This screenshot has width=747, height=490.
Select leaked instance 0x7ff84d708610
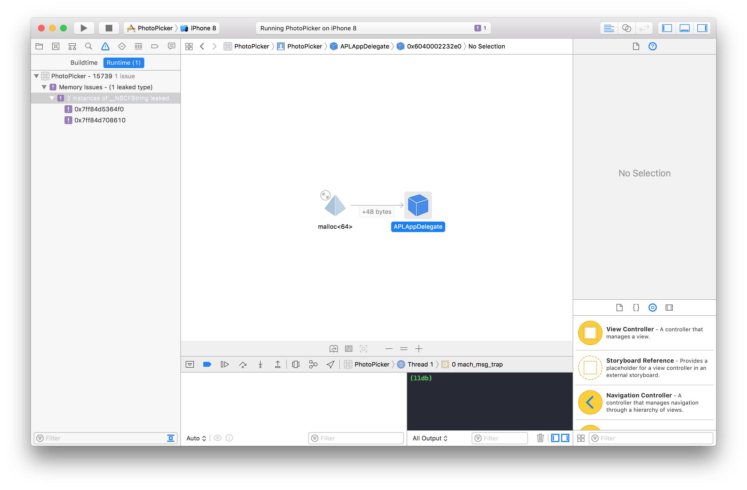(100, 120)
